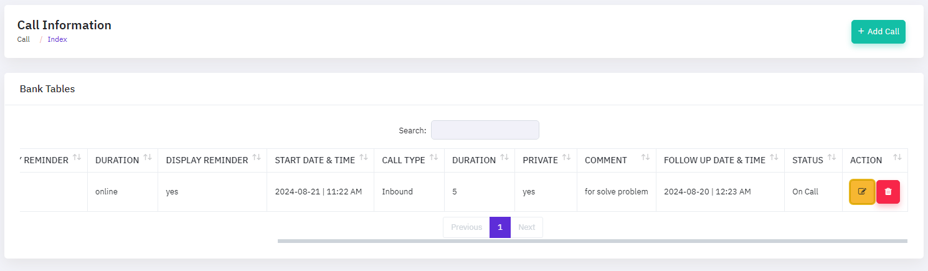Open the Index breadcrumb link

tap(57, 39)
